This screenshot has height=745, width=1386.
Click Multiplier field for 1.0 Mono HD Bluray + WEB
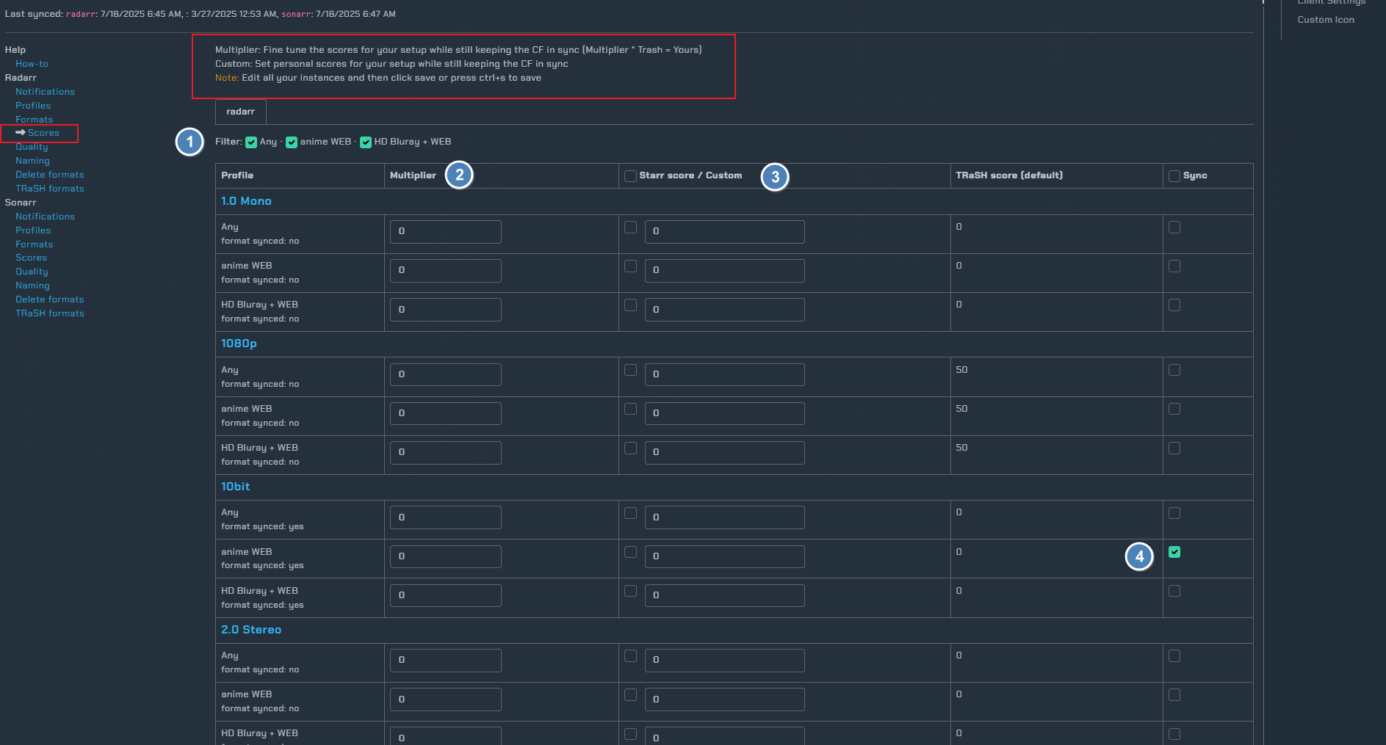click(x=446, y=310)
